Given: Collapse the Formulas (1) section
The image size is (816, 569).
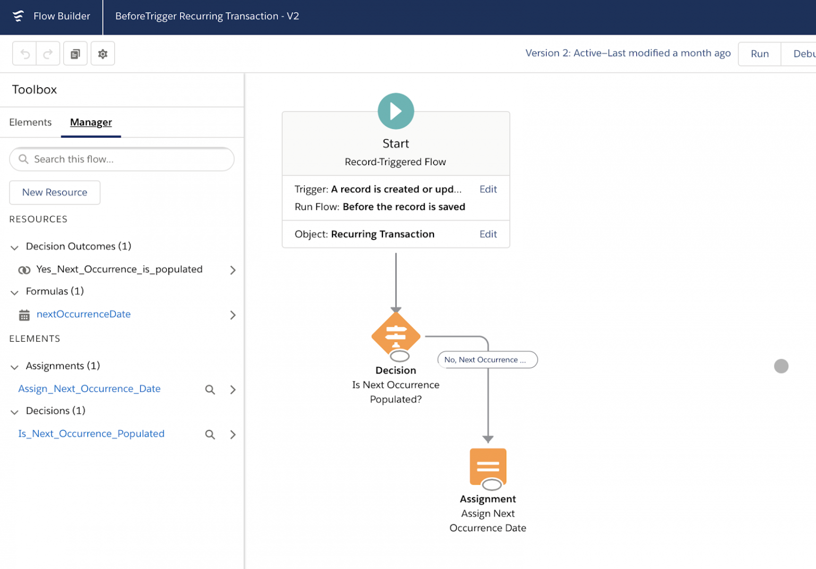Looking at the screenshot, I should [x=15, y=292].
